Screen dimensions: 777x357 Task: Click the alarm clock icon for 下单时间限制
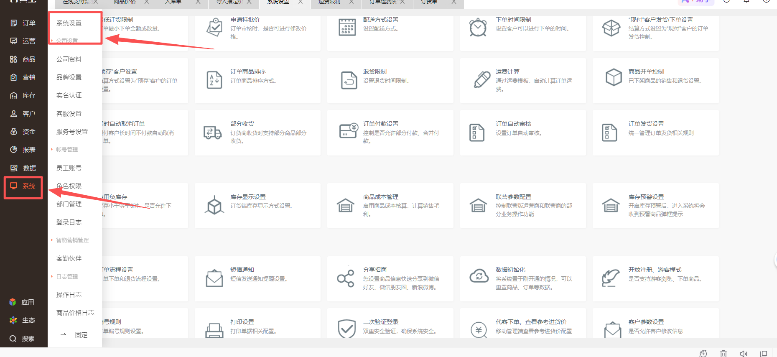pyautogui.click(x=478, y=28)
